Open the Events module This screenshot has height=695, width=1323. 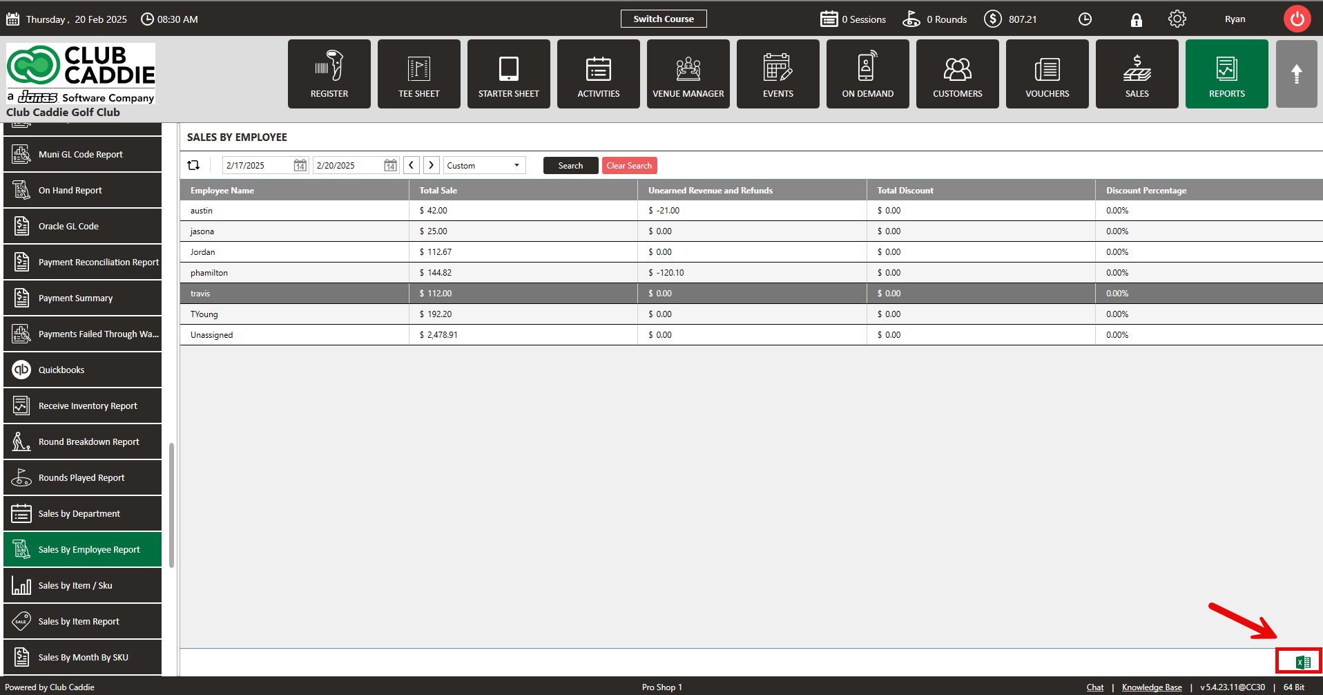click(x=778, y=74)
